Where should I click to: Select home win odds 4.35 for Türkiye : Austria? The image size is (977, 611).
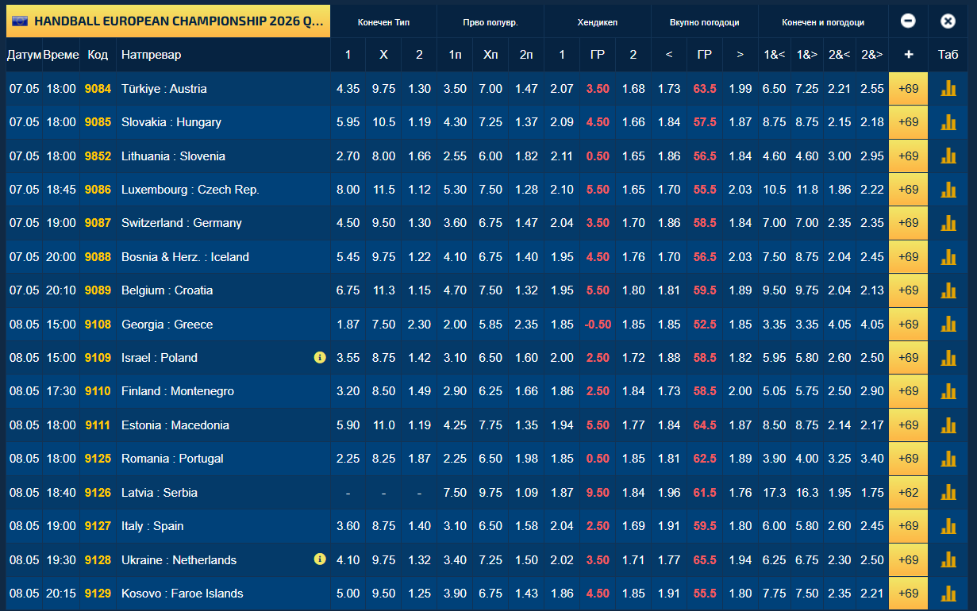tap(348, 89)
